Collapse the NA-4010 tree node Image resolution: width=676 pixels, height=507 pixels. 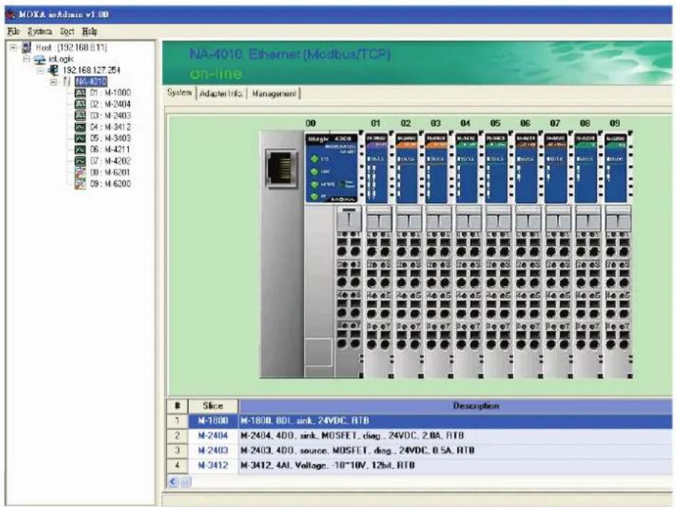click(x=53, y=81)
